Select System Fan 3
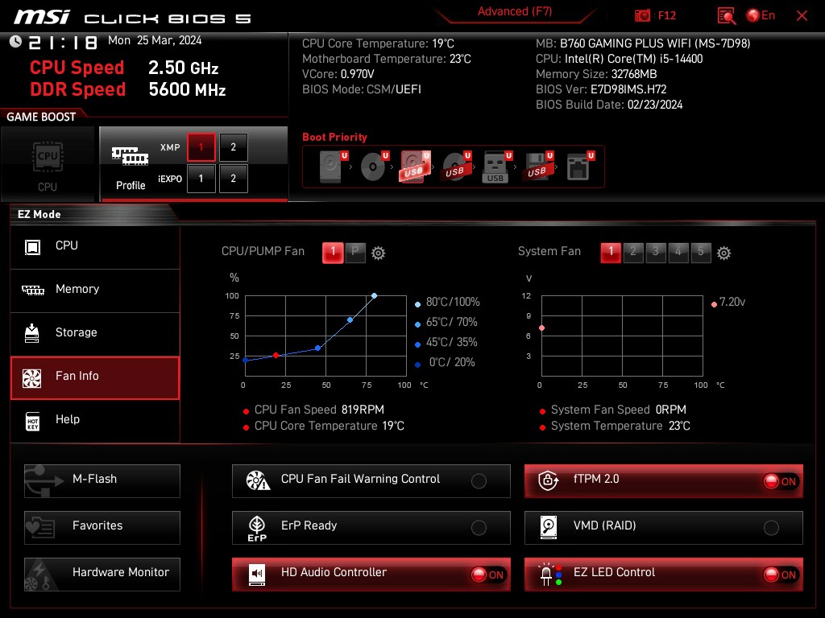The width and height of the screenshot is (825, 618). (x=656, y=252)
